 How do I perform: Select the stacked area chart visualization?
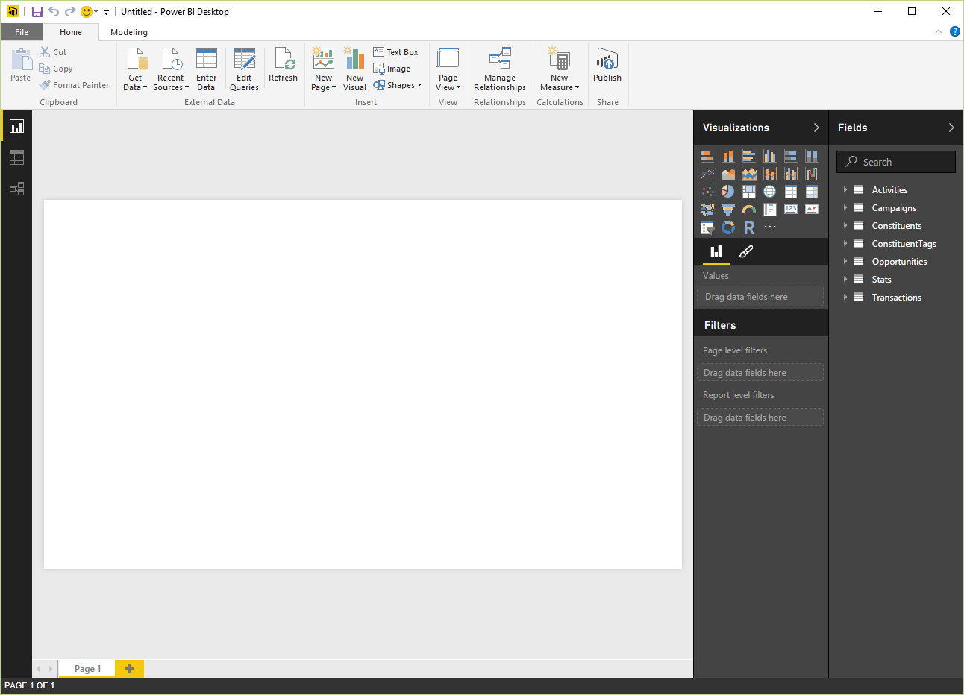pos(749,174)
